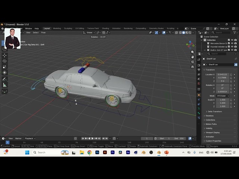
Task: Click the play animation button
Action: point(92,138)
